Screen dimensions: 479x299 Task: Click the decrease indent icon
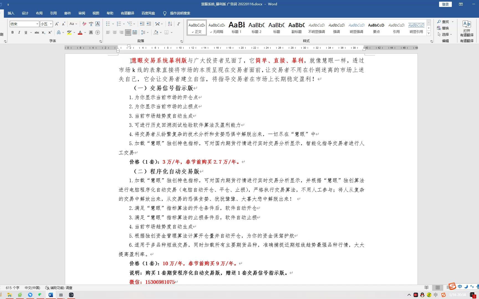[x=142, y=24]
